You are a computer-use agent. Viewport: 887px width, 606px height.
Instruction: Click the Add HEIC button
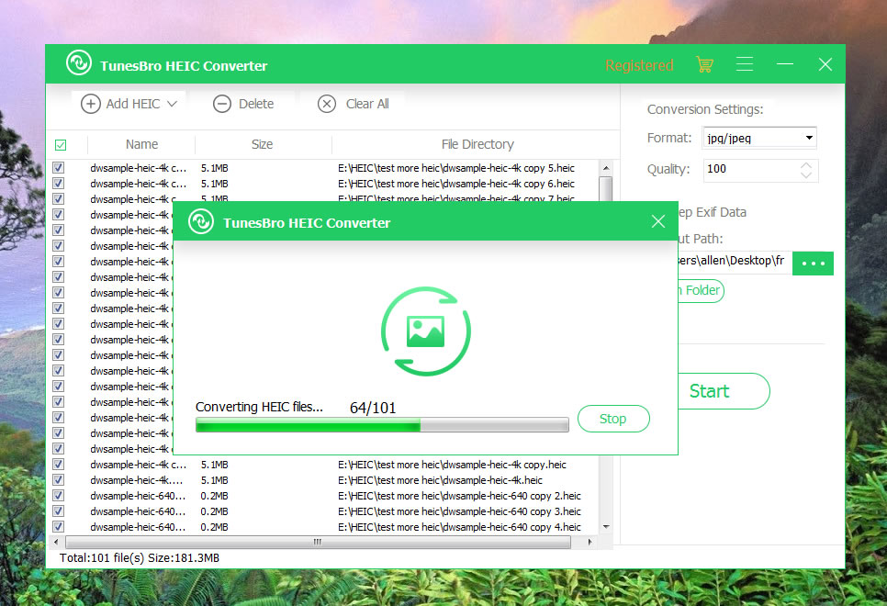[x=129, y=104]
